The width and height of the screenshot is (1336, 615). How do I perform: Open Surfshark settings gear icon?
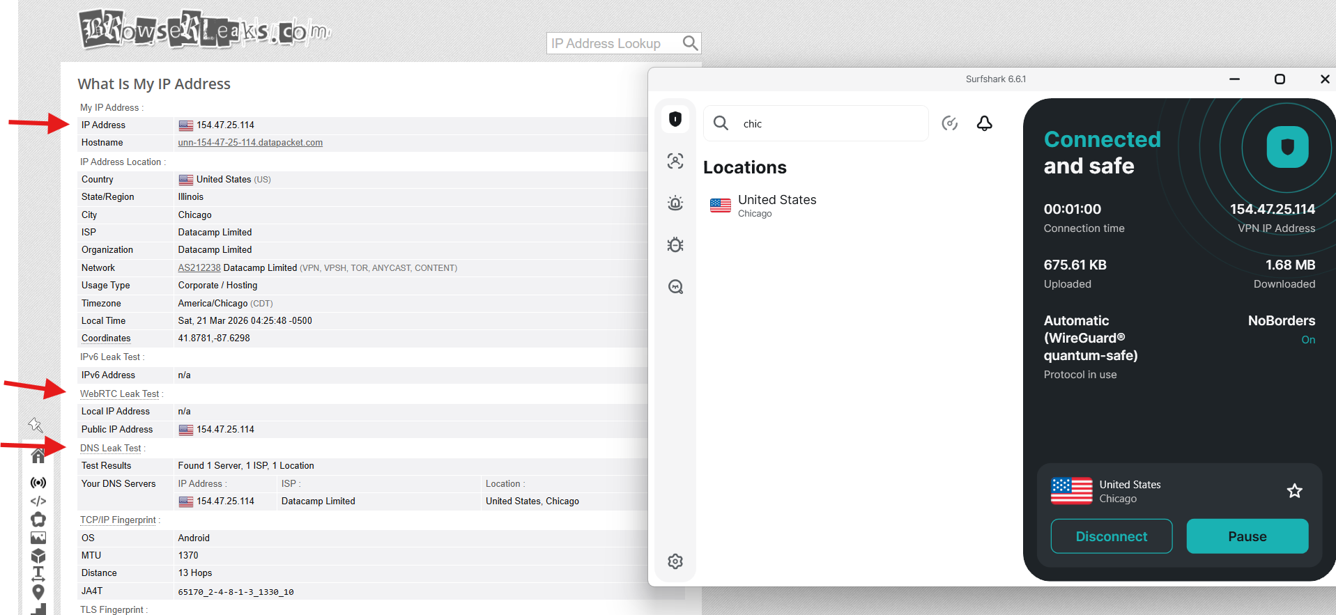[x=675, y=561]
